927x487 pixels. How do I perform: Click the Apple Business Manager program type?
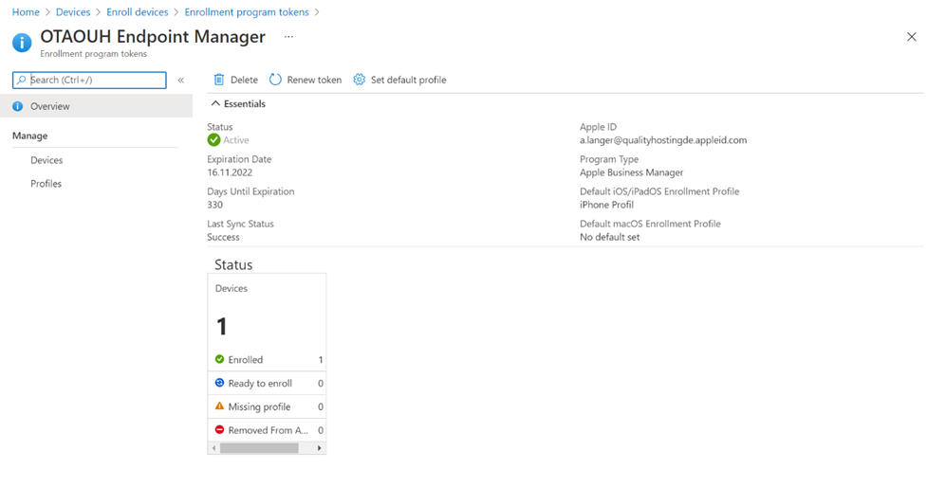click(631, 172)
